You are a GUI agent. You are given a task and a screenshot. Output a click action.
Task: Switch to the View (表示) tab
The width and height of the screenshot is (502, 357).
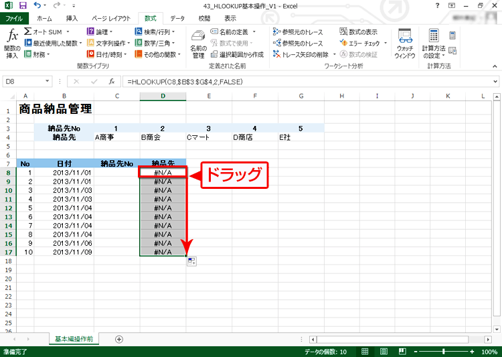pos(230,18)
